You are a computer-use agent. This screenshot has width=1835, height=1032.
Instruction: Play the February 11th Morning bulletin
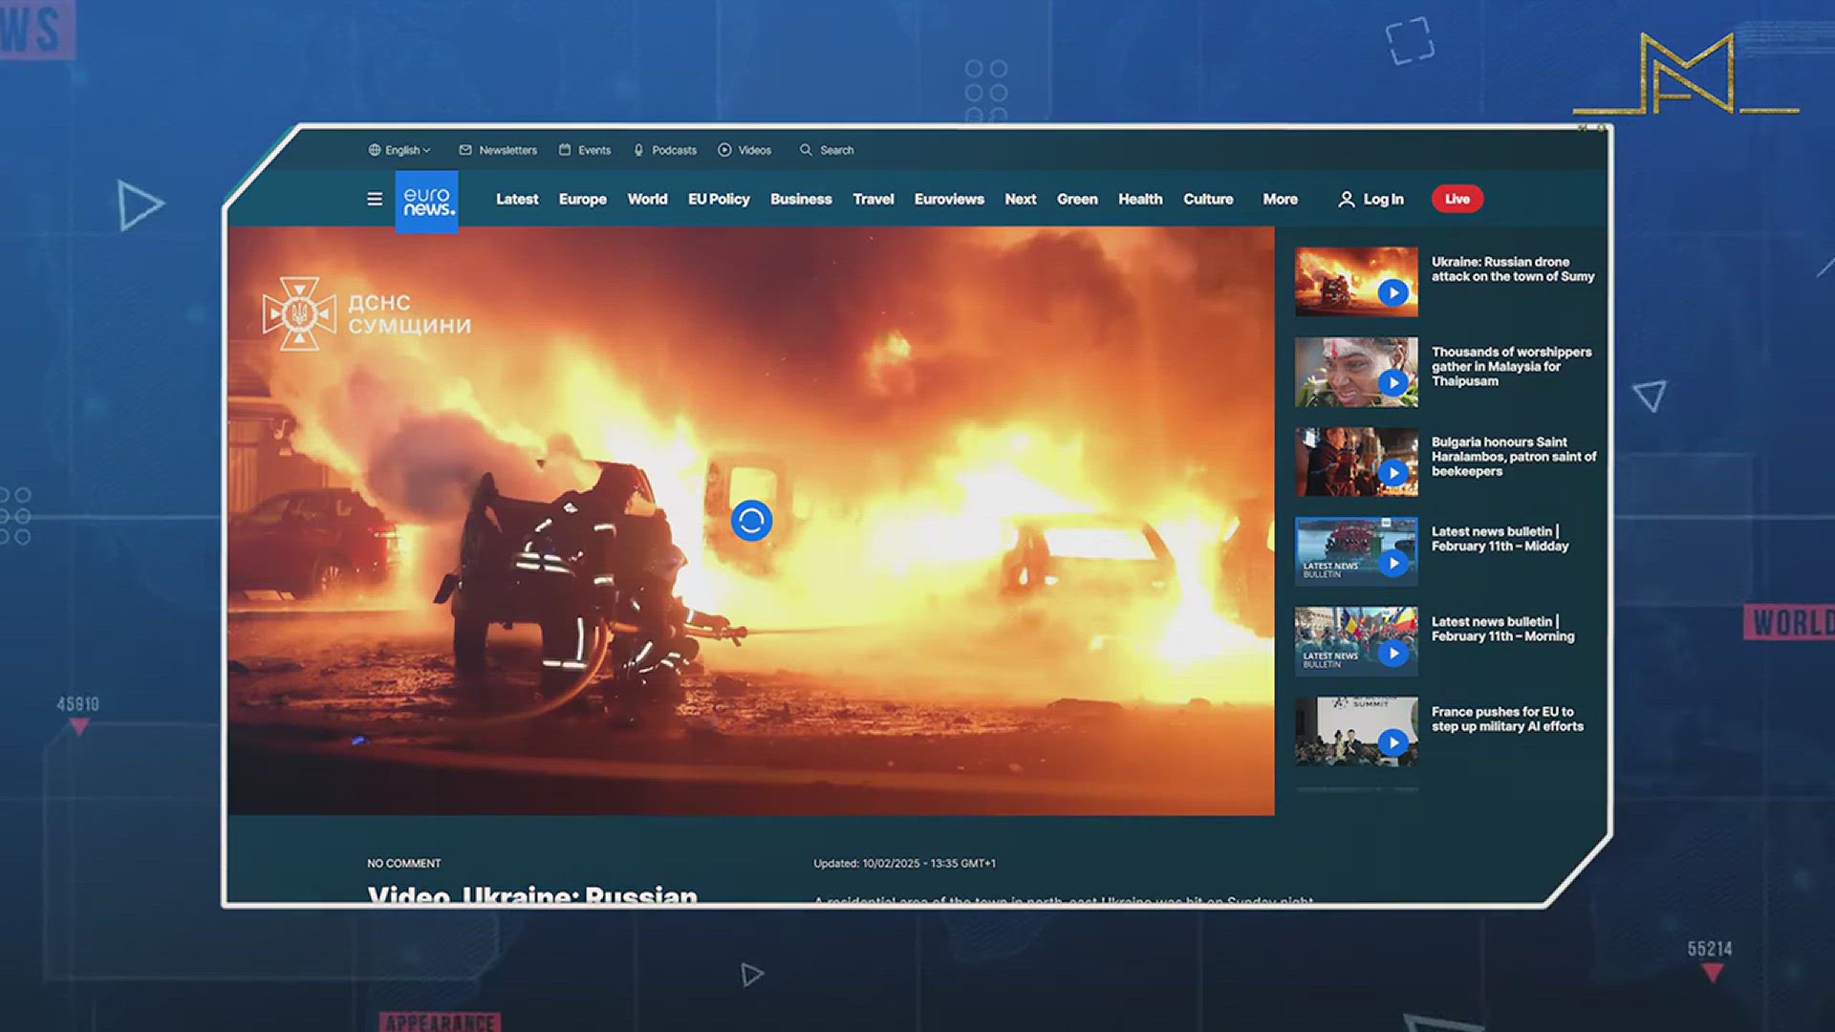point(1393,654)
